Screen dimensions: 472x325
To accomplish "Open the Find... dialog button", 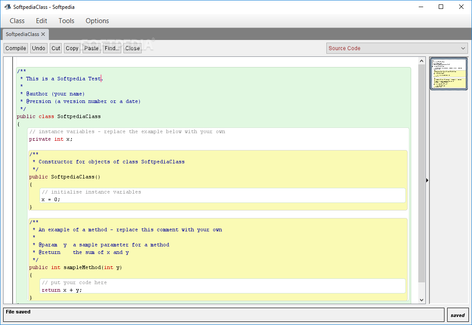I will click(x=112, y=48).
